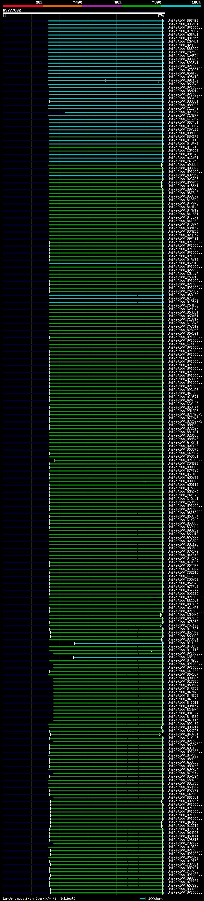Open hit UniRef100_B9GN81

point(183,24)
